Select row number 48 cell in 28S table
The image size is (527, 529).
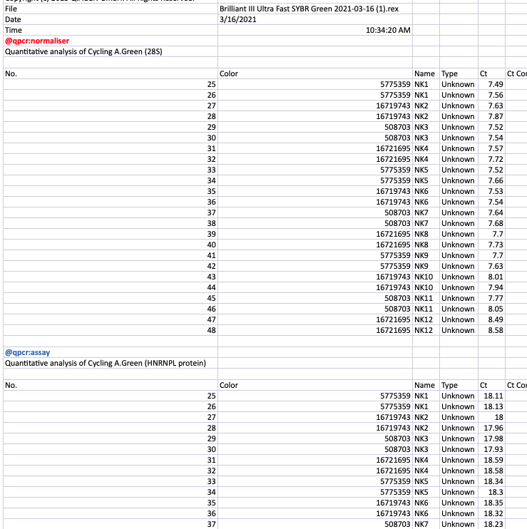coord(111,330)
